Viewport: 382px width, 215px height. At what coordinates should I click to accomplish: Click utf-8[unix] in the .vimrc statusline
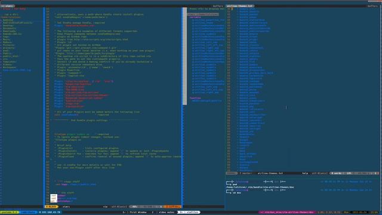pos(119,207)
